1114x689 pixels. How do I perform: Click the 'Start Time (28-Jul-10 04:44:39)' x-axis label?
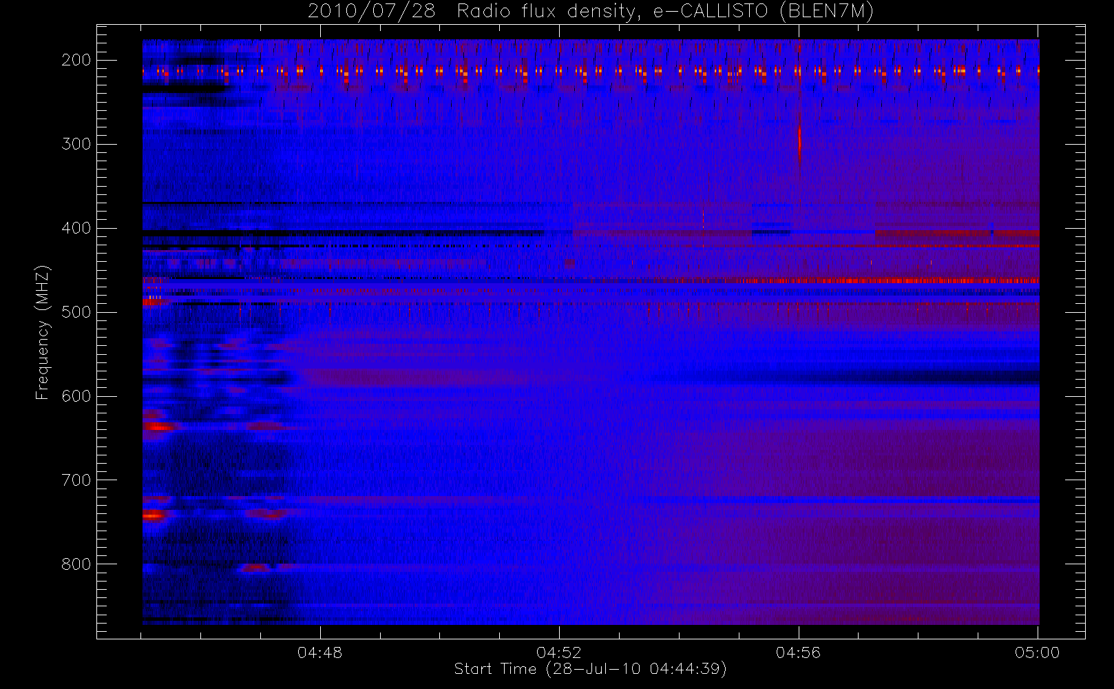point(591,669)
